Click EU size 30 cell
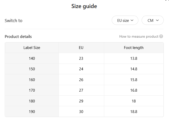 pyautogui.click(x=81, y=111)
